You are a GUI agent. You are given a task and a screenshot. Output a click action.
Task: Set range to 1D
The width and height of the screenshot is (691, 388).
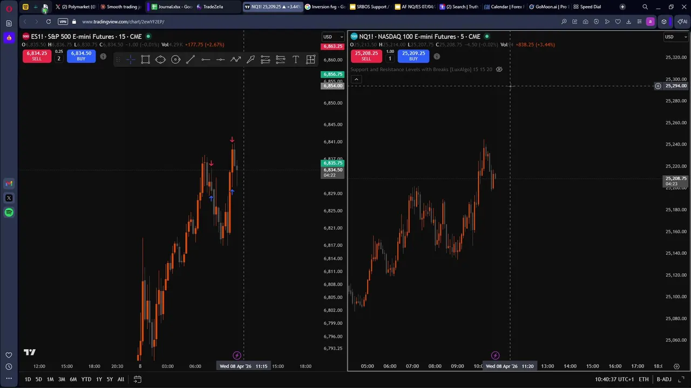coord(28,379)
